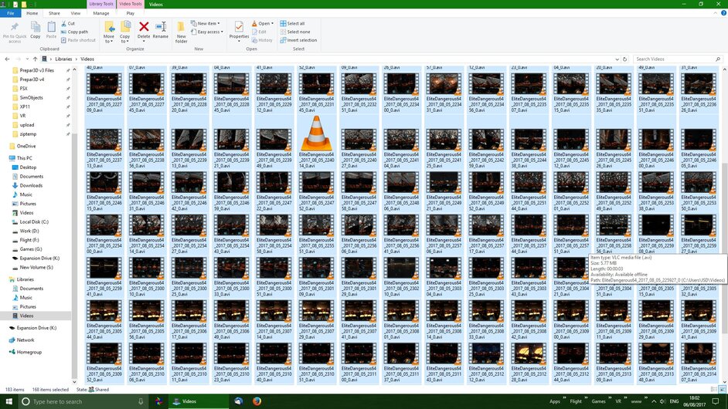Select Downloads in the navigation pane

(x=31, y=185)
